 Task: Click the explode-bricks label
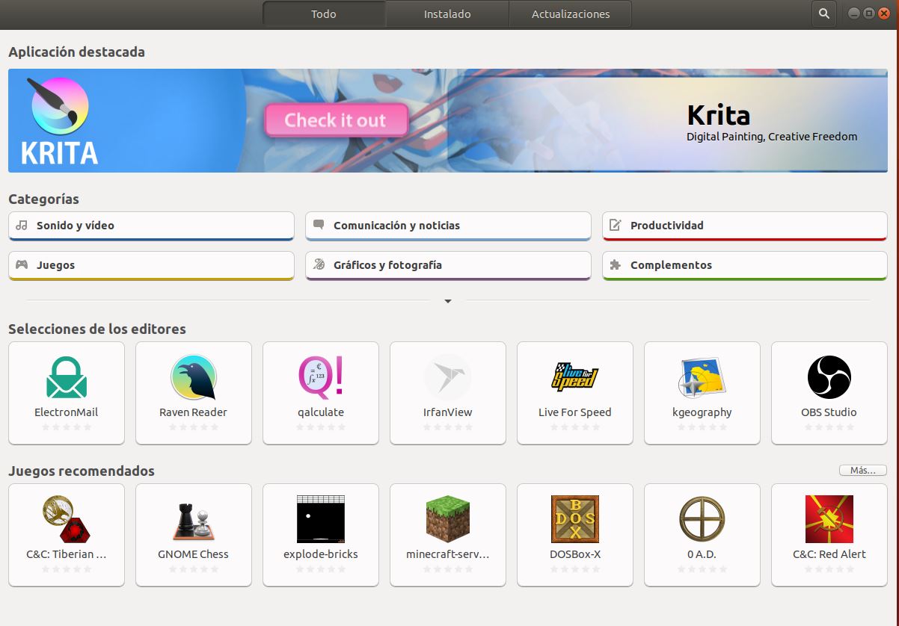pyautogui.click(x=321, y=554)
